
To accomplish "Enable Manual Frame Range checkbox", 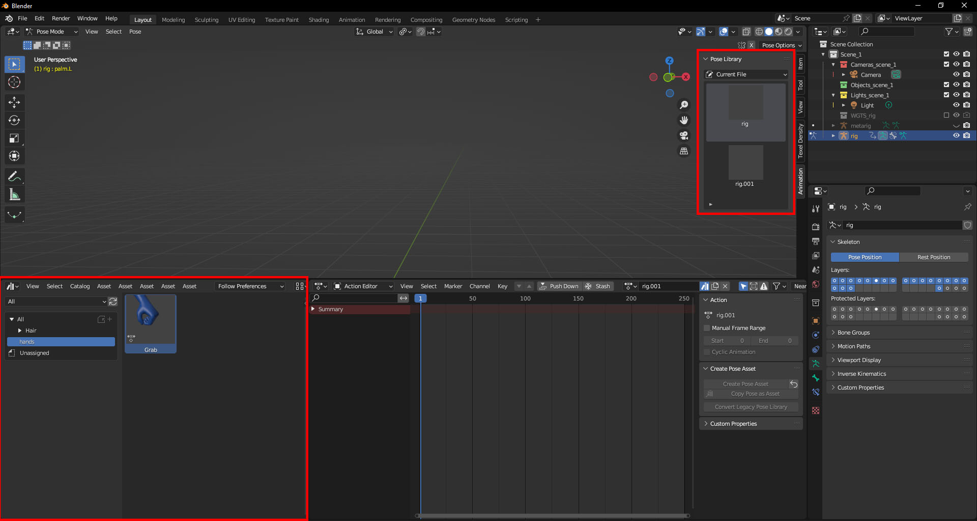I will 707,328.
